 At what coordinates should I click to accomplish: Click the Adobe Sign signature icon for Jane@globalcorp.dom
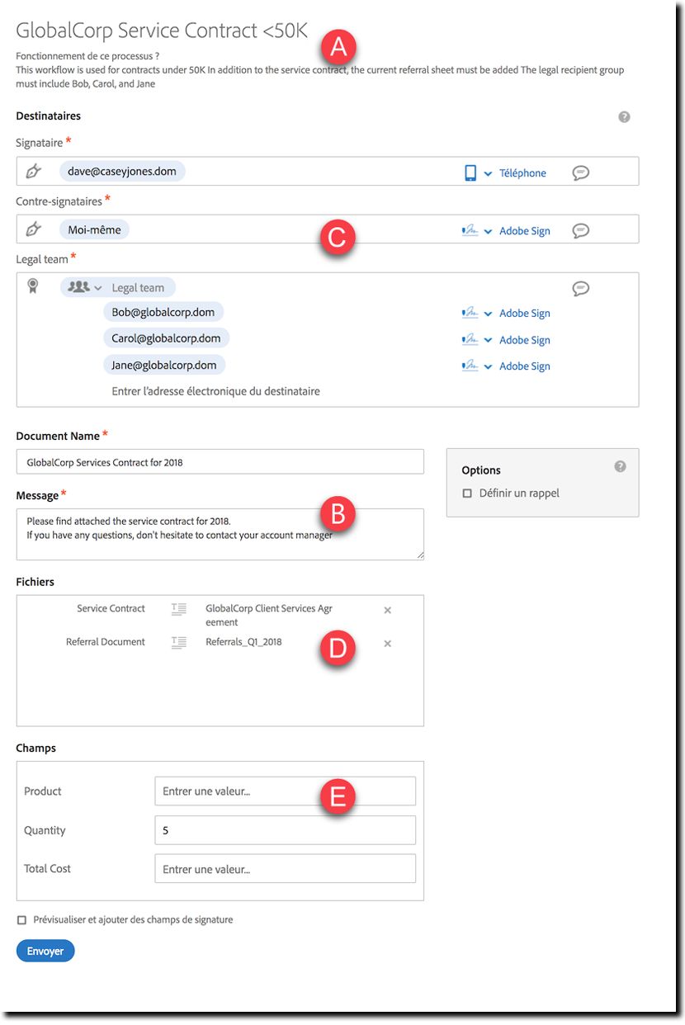pyautogui.click(x=470, y=366)
